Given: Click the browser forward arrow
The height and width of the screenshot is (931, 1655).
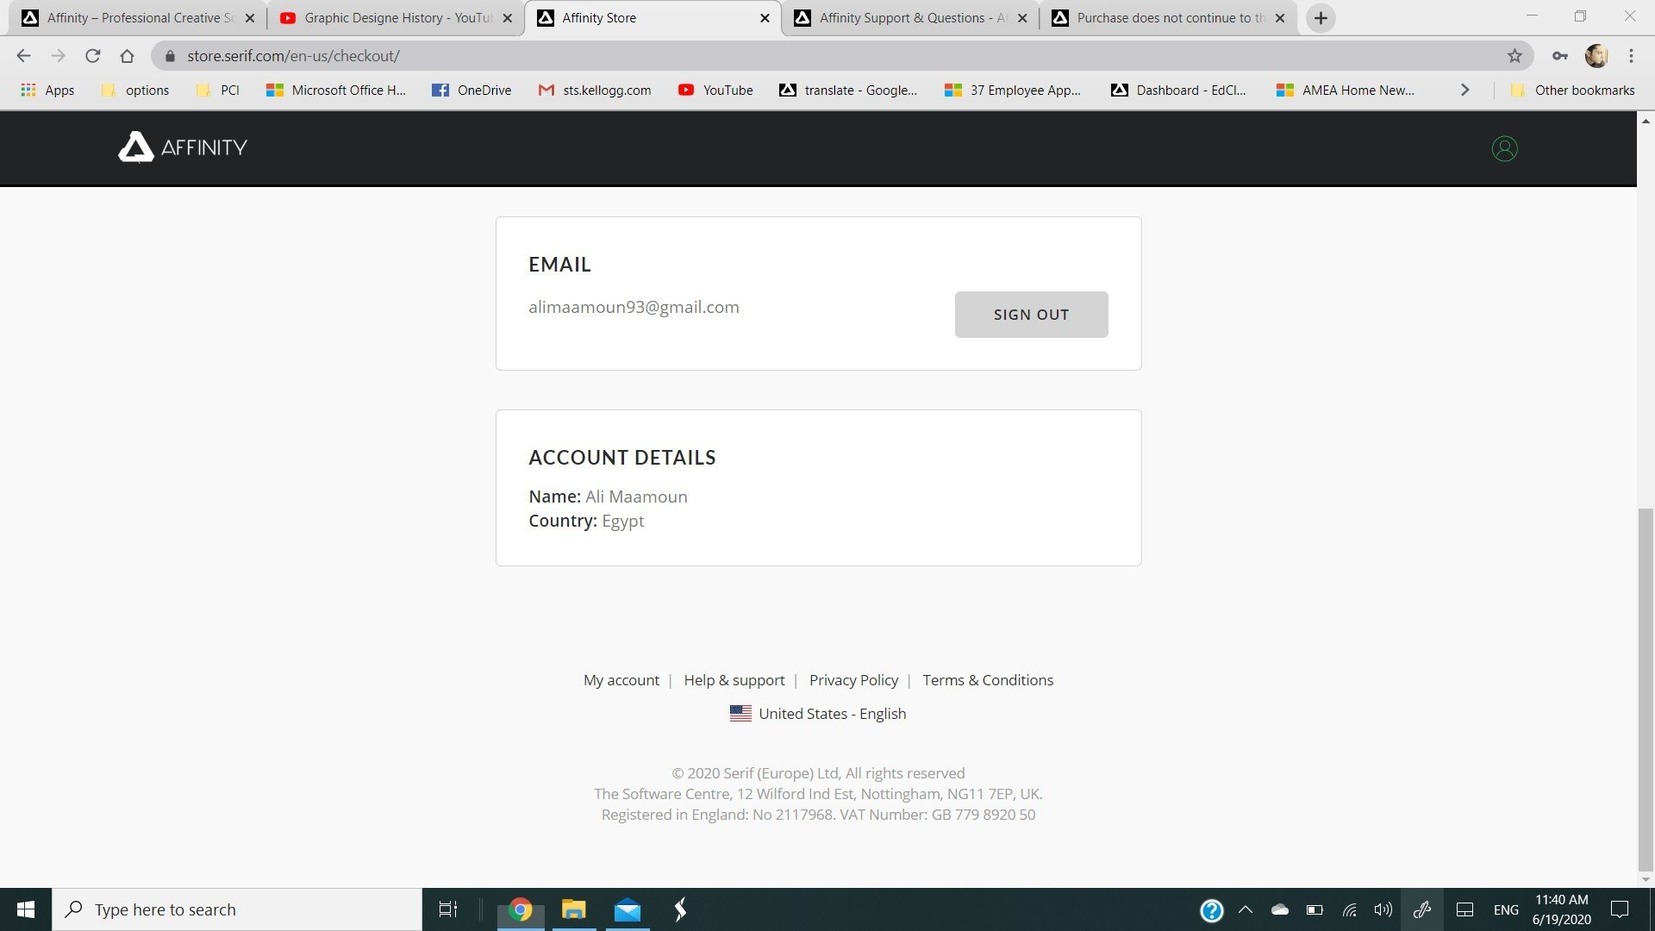Looking at the screenshot, I should click(58, 56).
